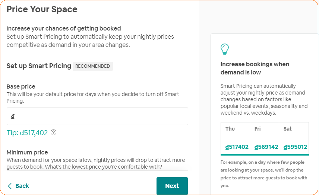Go back using the Back link
This screenshot has width=319, height=195.
(x=22, y=186)
